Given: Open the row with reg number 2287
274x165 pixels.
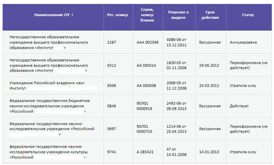Looking at the screenshot, I should 137,42.
